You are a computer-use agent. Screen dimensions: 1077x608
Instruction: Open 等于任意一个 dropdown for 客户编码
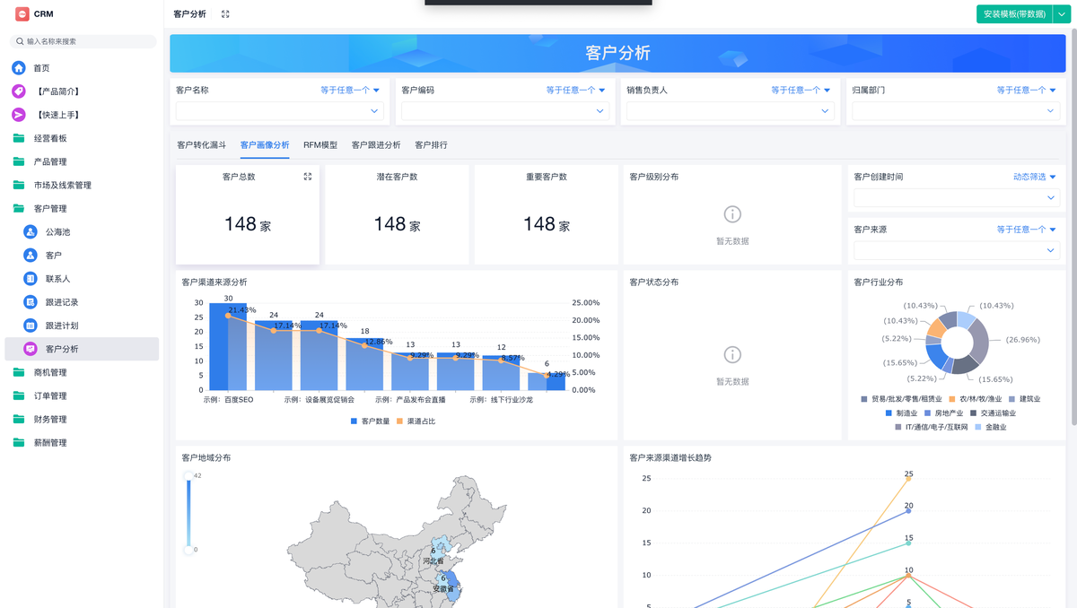point(575,90)
